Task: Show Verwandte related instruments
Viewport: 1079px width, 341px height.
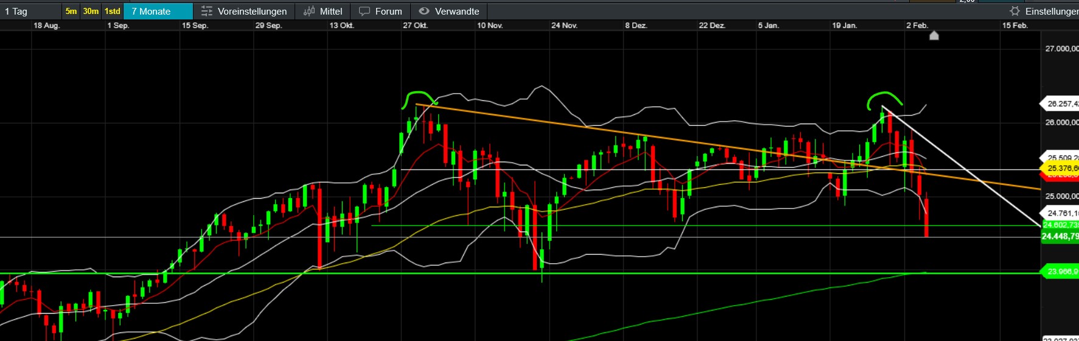Action: (456, 11)
